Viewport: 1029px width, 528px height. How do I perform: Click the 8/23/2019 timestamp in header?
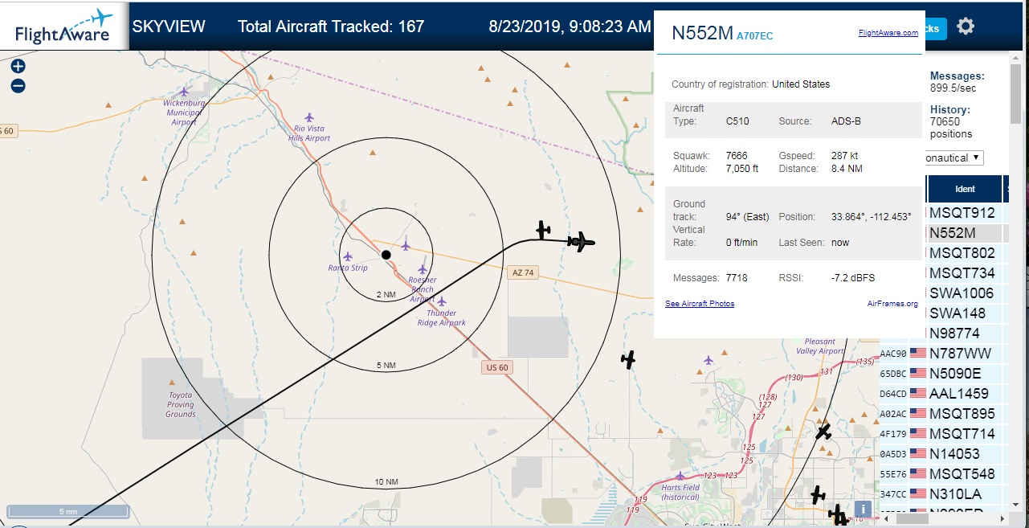click(x=570, y=27)
